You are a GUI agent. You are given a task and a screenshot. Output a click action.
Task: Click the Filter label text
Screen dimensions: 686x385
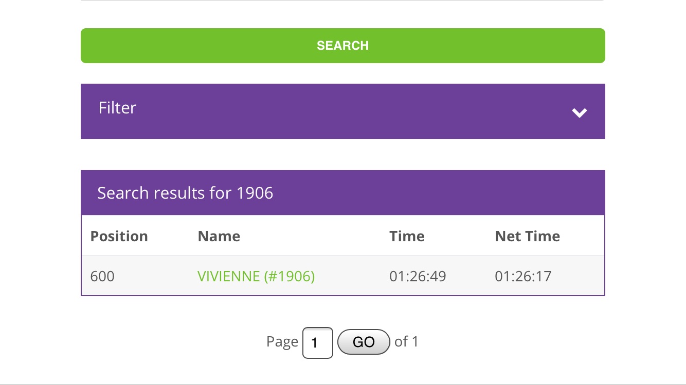tap(117, 108)
